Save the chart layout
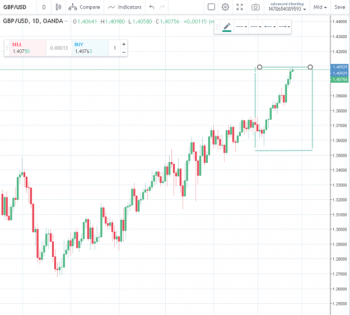The width and height of the screenshot is (350, 315). pyautogui.click(x=340, y=7)
